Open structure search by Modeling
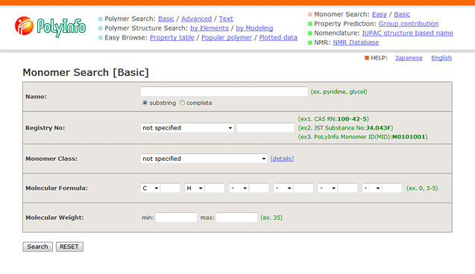The image size is (475, 274). (x=254, y=28)
